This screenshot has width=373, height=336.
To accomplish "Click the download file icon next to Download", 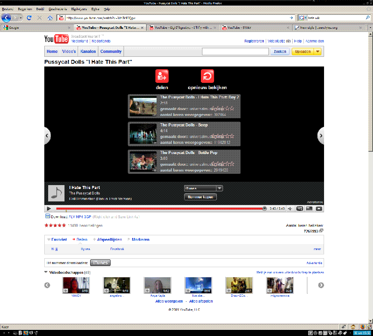I will click(47, 216).
